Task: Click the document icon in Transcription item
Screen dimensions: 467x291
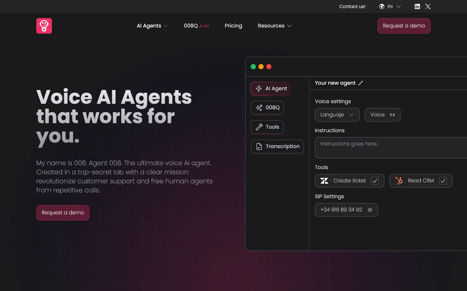Action: [259, 146]
